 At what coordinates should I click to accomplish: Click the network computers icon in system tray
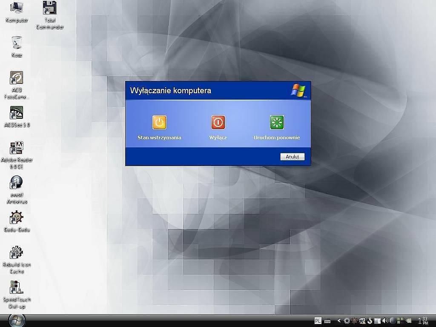(x=362, y=321)
